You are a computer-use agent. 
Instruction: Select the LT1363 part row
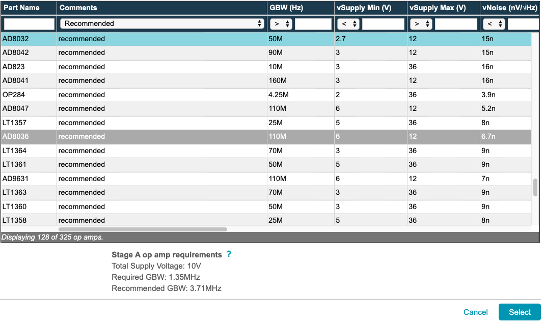click(x=266, y=193)
